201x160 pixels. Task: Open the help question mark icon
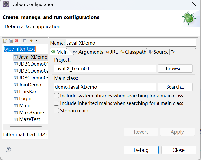8,150
